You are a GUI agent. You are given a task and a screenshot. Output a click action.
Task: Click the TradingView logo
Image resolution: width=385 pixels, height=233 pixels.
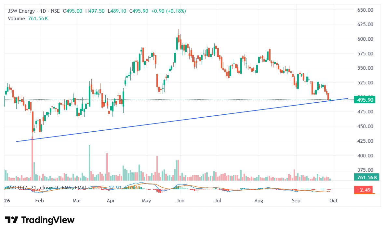tap(40, 220)
